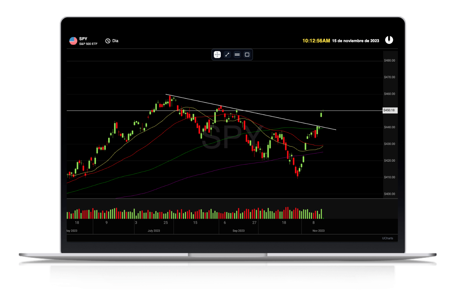
Task: Expand the date 15 de noviembre de 2023
Action: [355, 40]
